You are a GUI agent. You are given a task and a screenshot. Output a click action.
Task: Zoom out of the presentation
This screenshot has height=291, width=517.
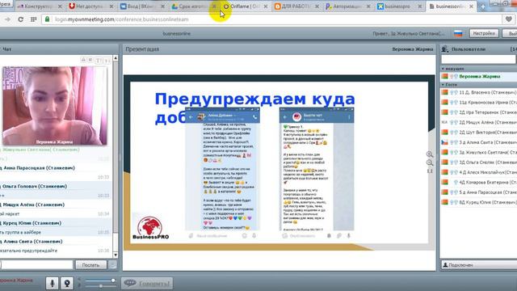tap(429, 162)
